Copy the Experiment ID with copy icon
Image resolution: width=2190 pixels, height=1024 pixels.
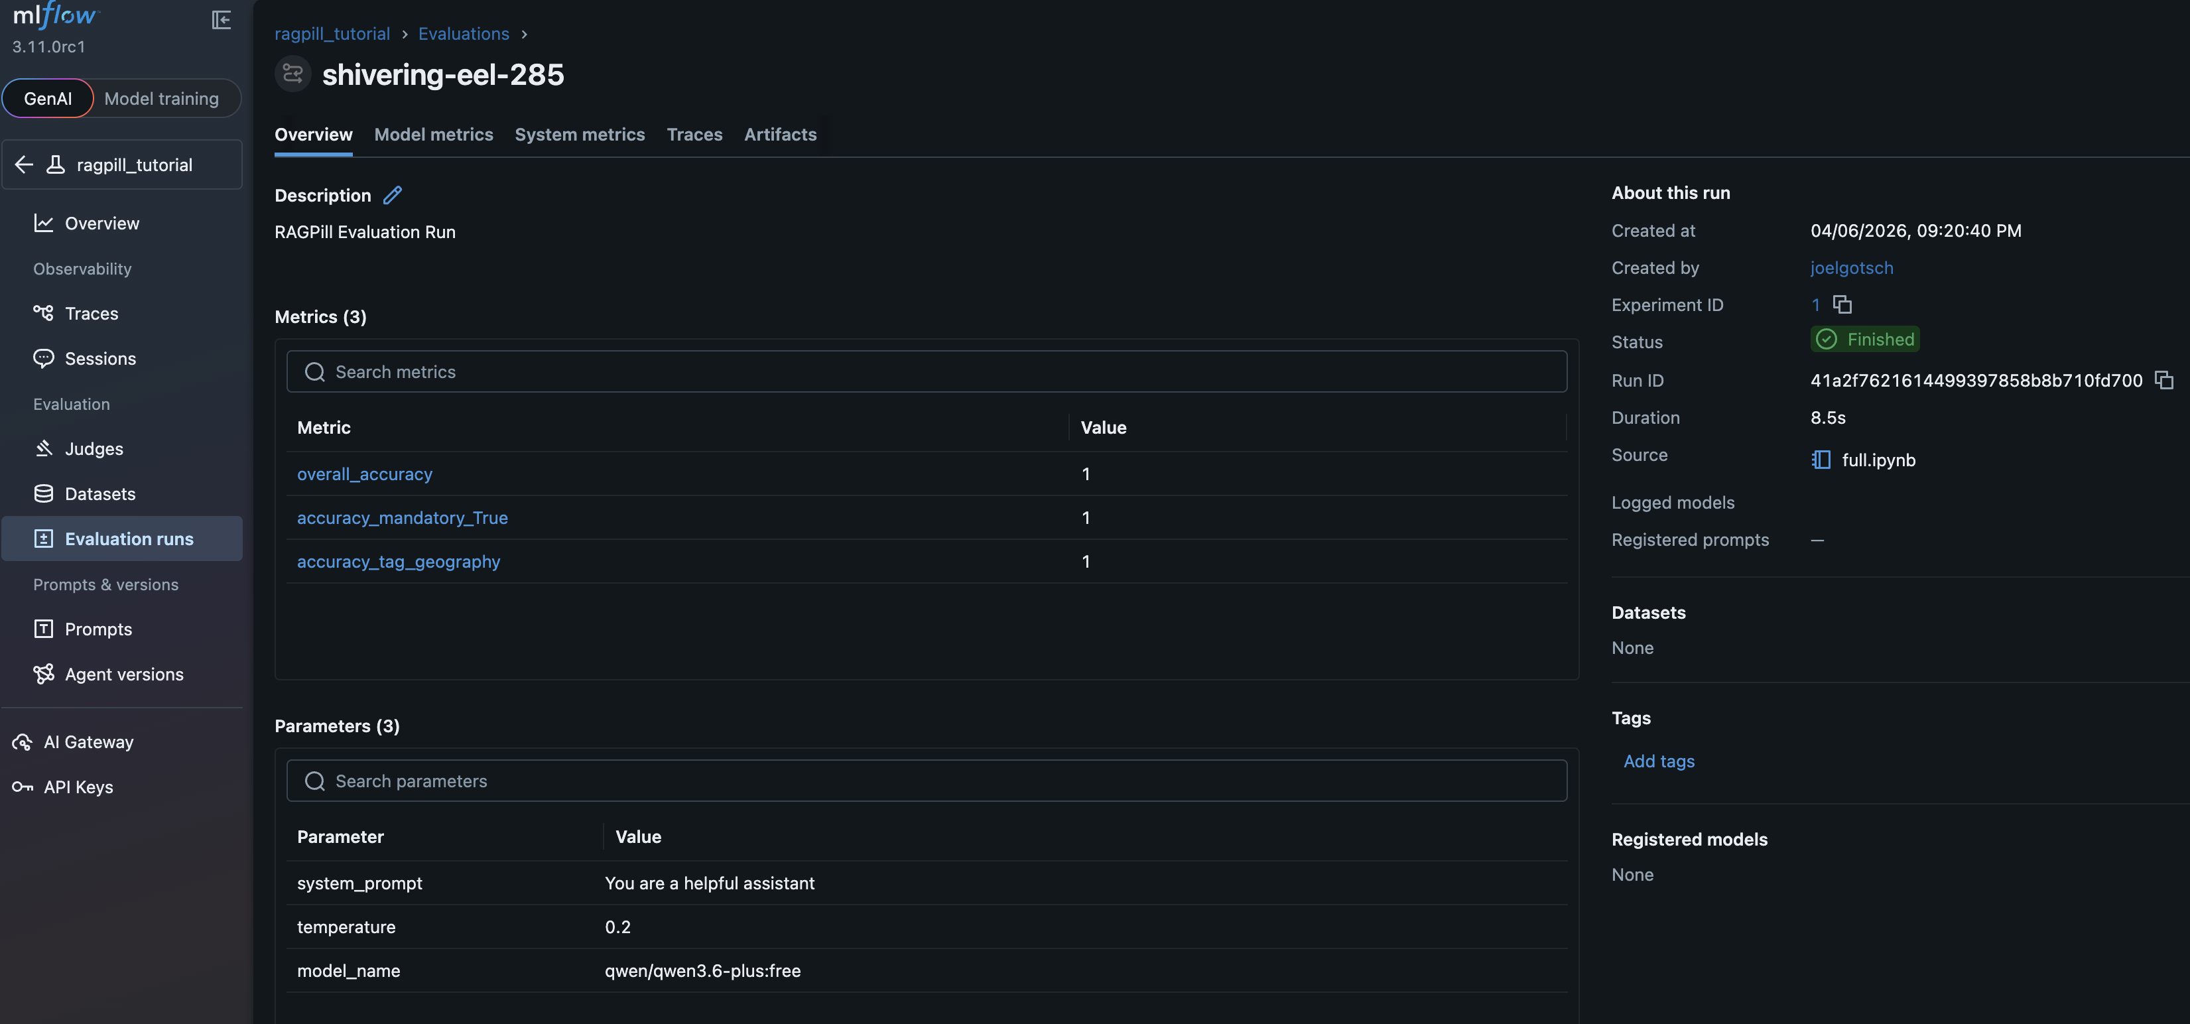point(1842,304)
